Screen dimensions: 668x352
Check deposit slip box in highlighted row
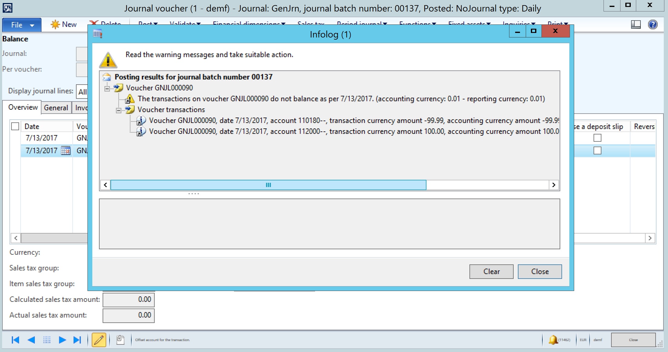click(x=597, y=150)
